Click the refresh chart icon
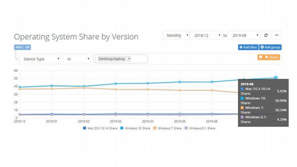The height and width of the screenshot is (167, 297). (266, 35)
